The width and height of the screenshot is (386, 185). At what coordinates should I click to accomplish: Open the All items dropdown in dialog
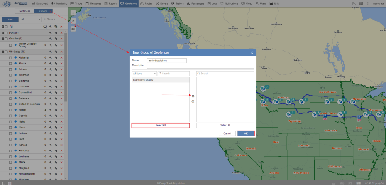[144, 73]
